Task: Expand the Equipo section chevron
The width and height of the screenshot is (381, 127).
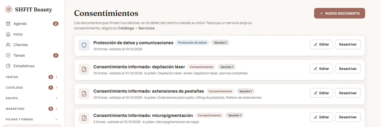Action: (57, 98)
